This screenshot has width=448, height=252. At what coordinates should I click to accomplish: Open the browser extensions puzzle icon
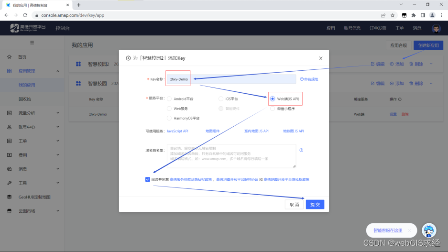tap(414, 15)
